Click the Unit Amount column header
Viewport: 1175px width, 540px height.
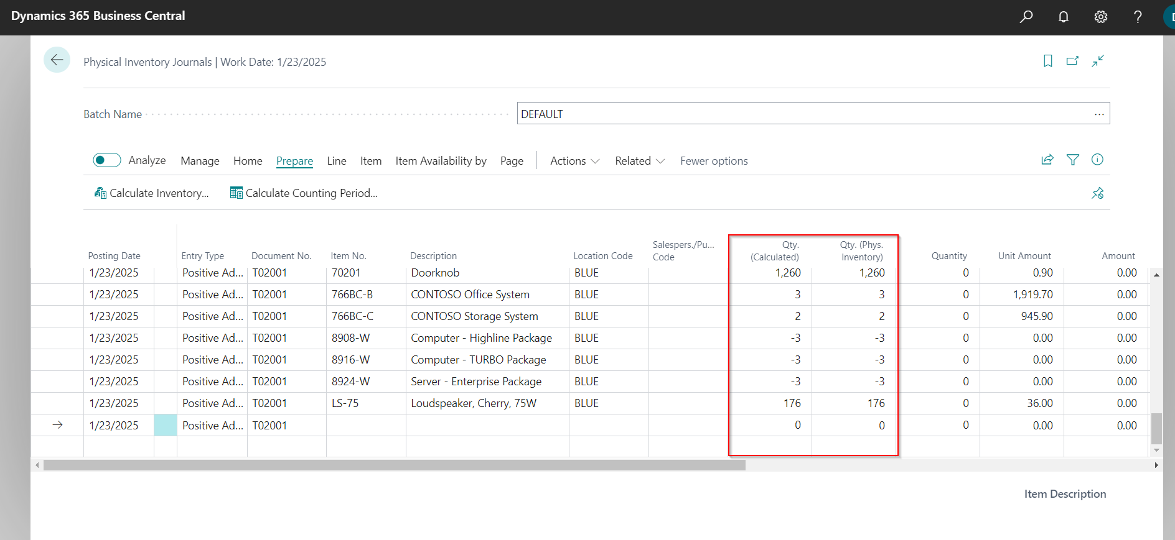1024,256
